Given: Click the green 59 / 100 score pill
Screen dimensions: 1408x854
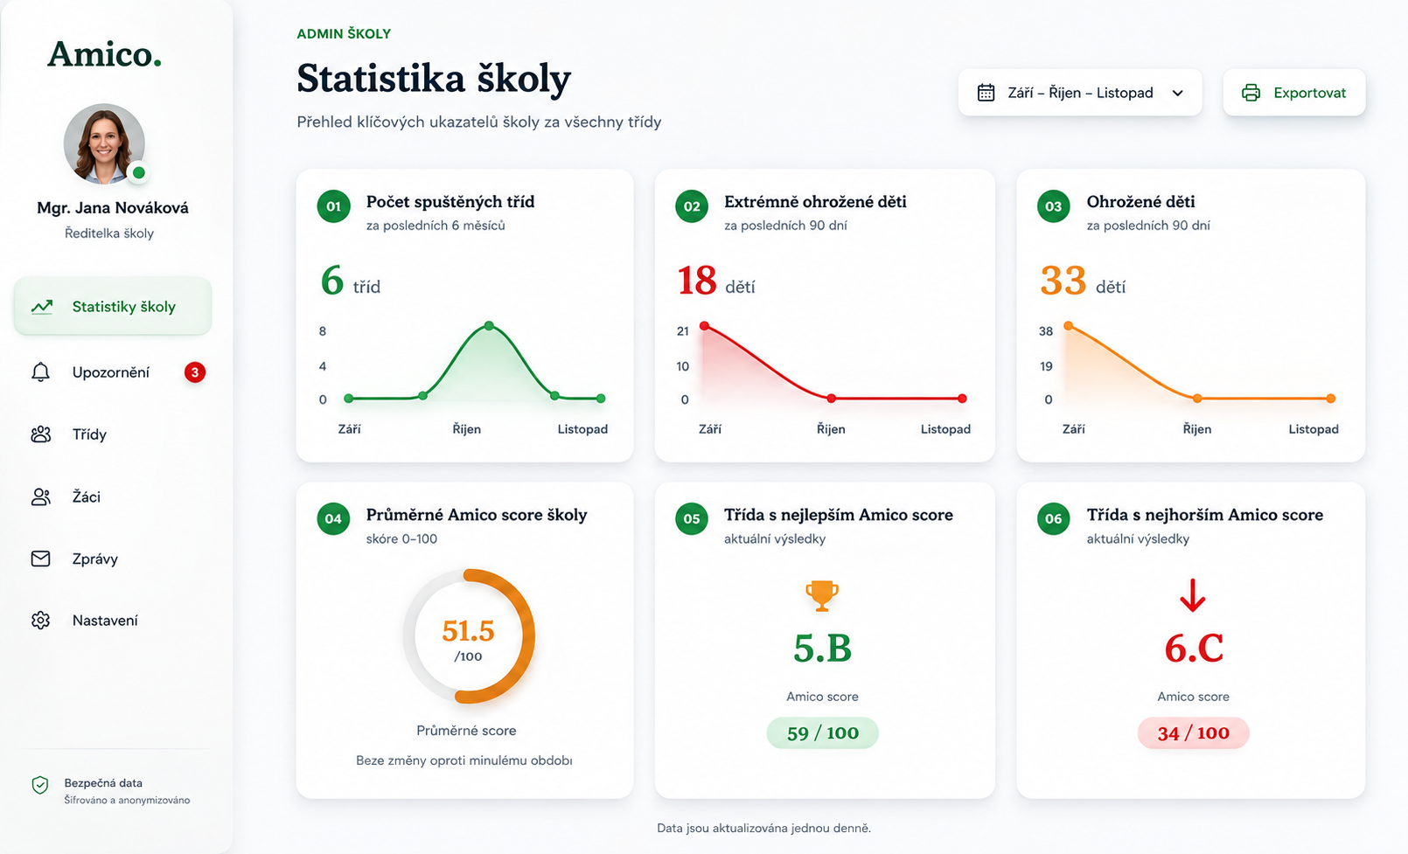Looking at the screenshot, I should coord(822,732).
